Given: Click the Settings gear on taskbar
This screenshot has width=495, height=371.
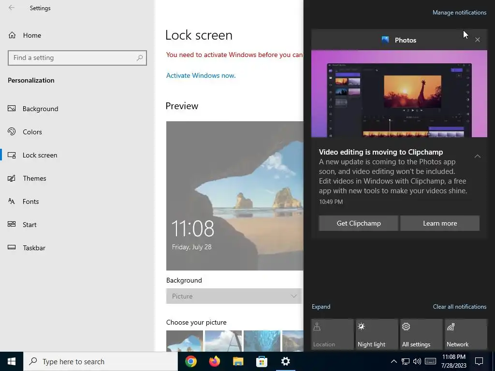Looking at the screenshot, I should tap(285, 361).
